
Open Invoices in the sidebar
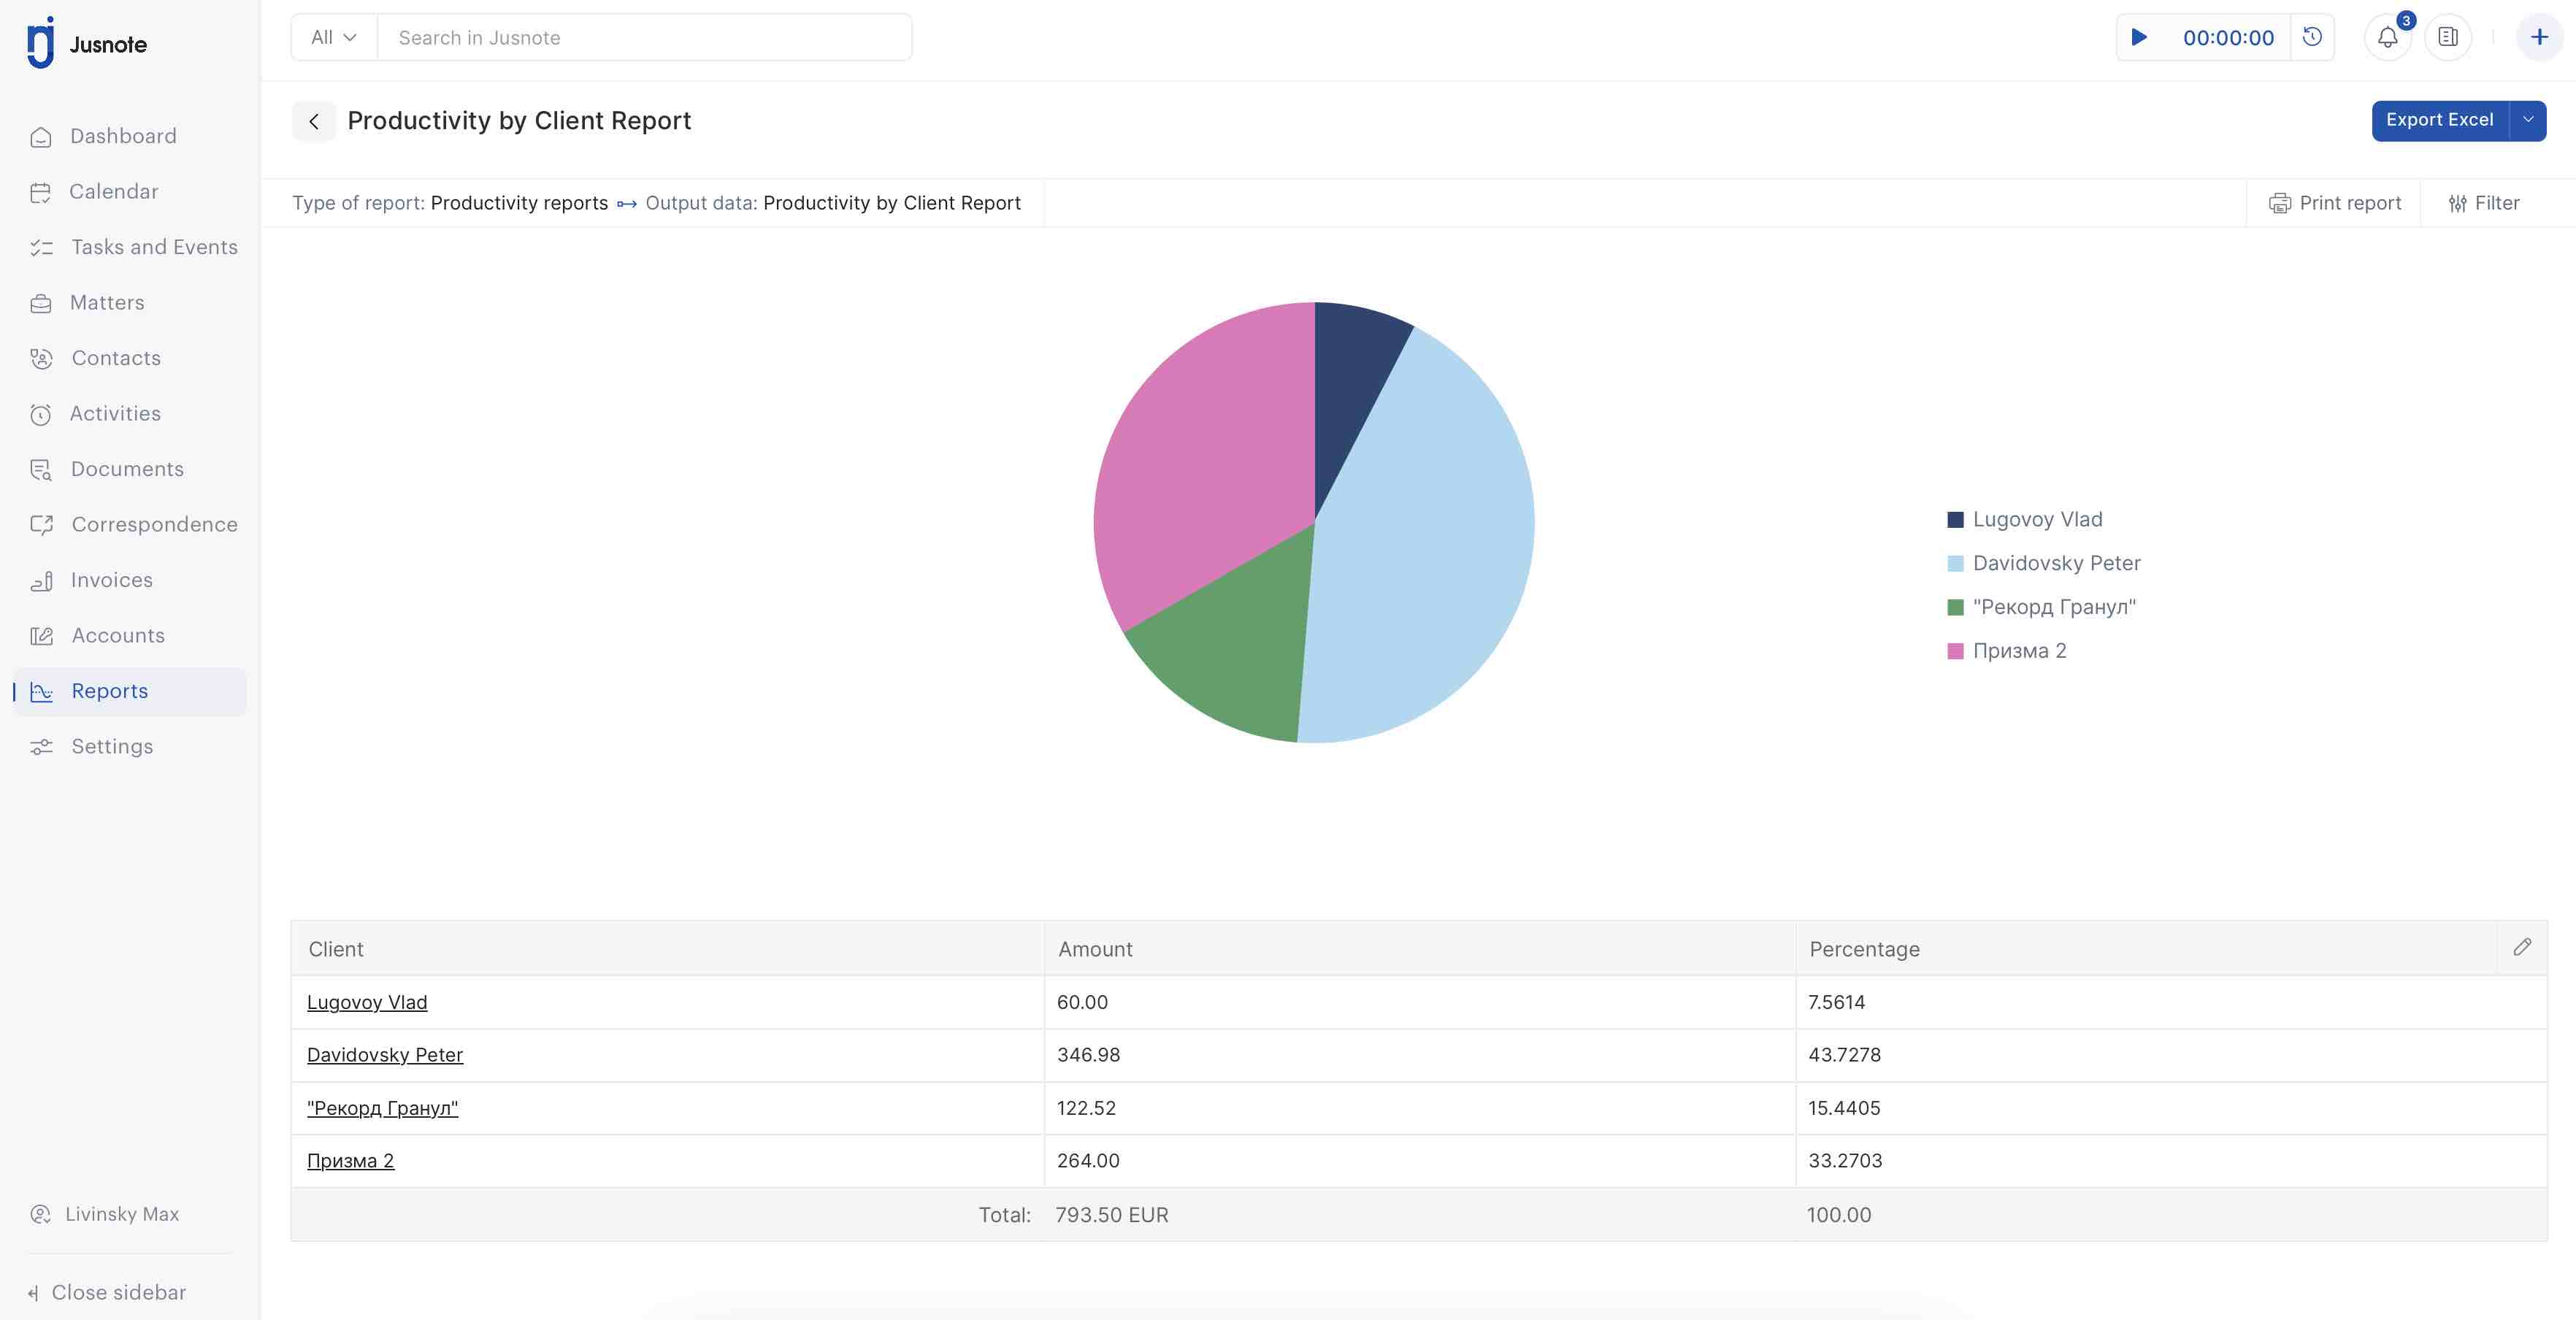coord(111,580)
